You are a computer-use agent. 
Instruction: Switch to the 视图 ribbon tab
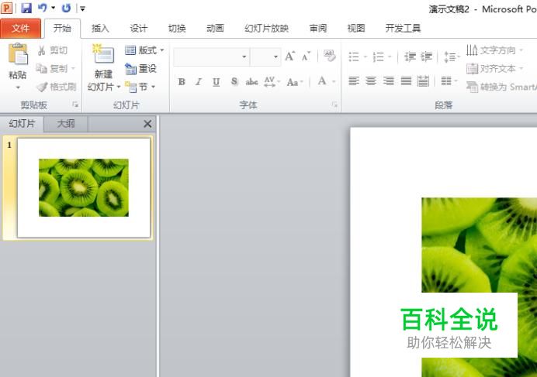pyautogui.click(x=356, y=29)
